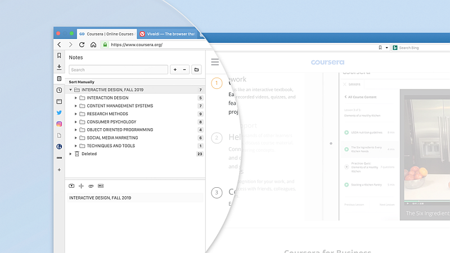The height and width of the screenshot is (253, 450).
Task: Click the Coursera logo
Action: tap(327, 62)
